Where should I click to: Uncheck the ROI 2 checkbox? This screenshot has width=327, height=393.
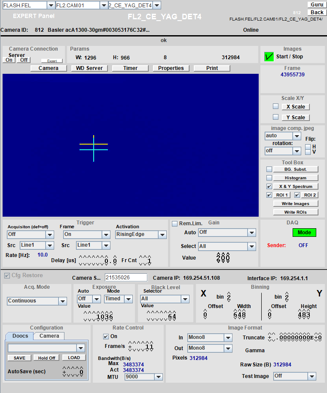[x=297, y=195]
